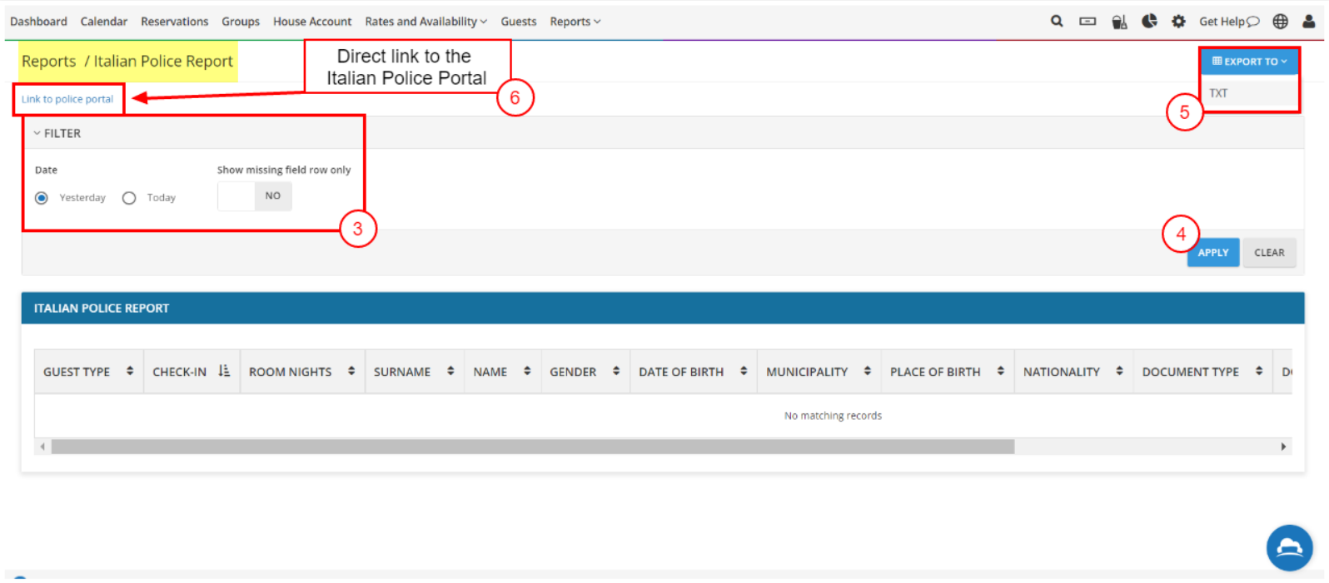Expand Rates and Availability menu
The height and width of the screenshot is (583, 1329).
[426, 22]
